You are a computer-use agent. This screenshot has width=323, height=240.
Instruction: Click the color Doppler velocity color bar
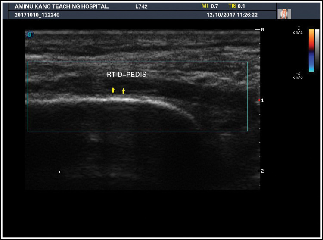click(311, 50)
